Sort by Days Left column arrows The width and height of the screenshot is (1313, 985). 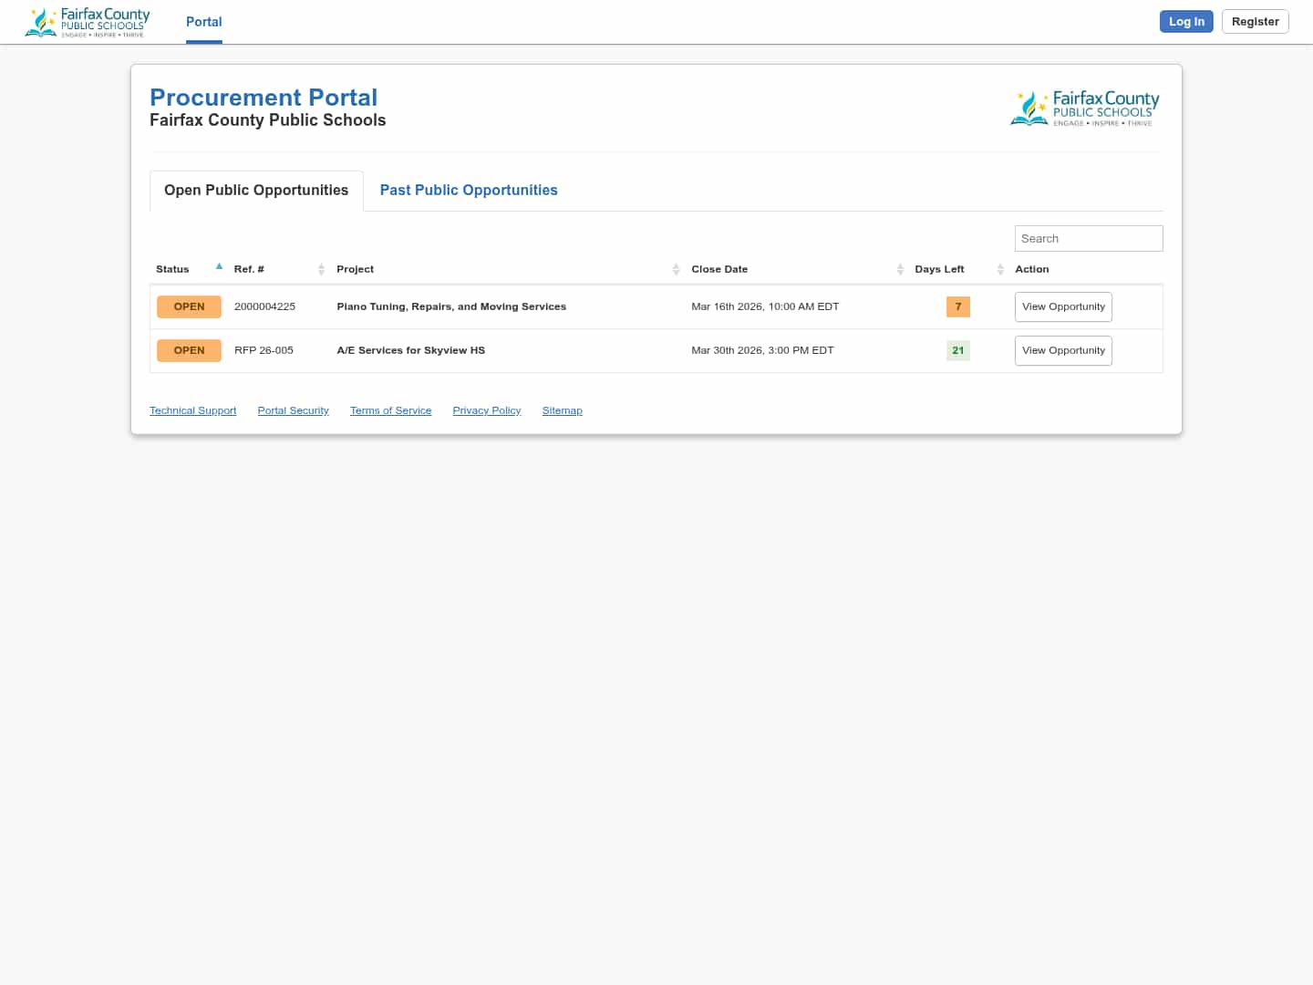[x=1000, y=269]
